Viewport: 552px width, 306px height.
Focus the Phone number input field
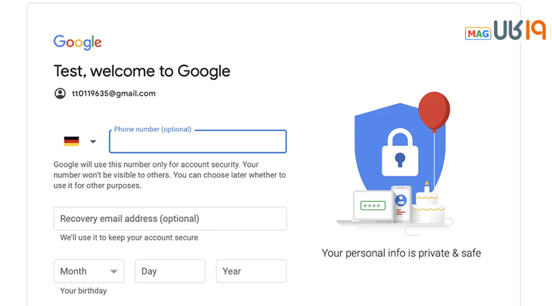point(197,142)
